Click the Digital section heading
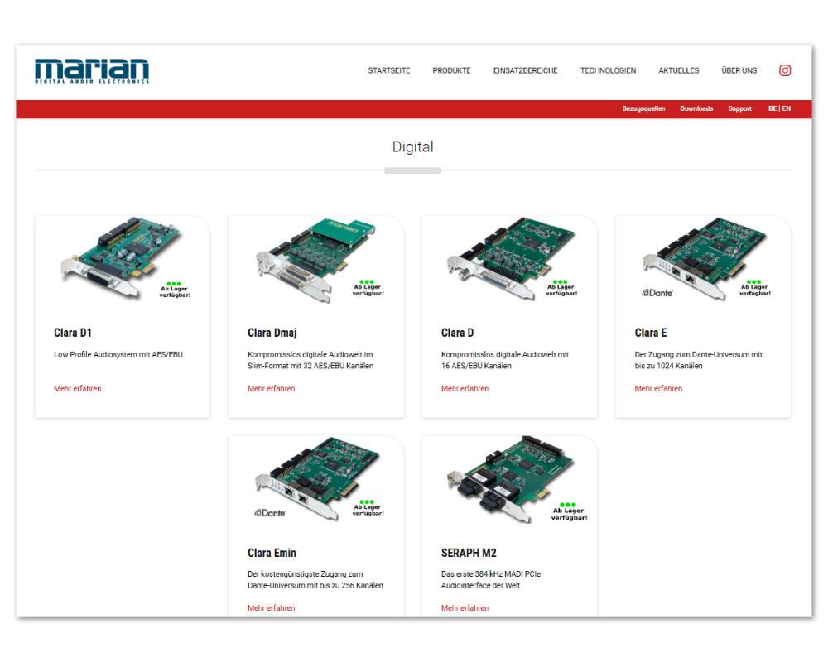This screenshot has width=828, height=662. point(413,146)
